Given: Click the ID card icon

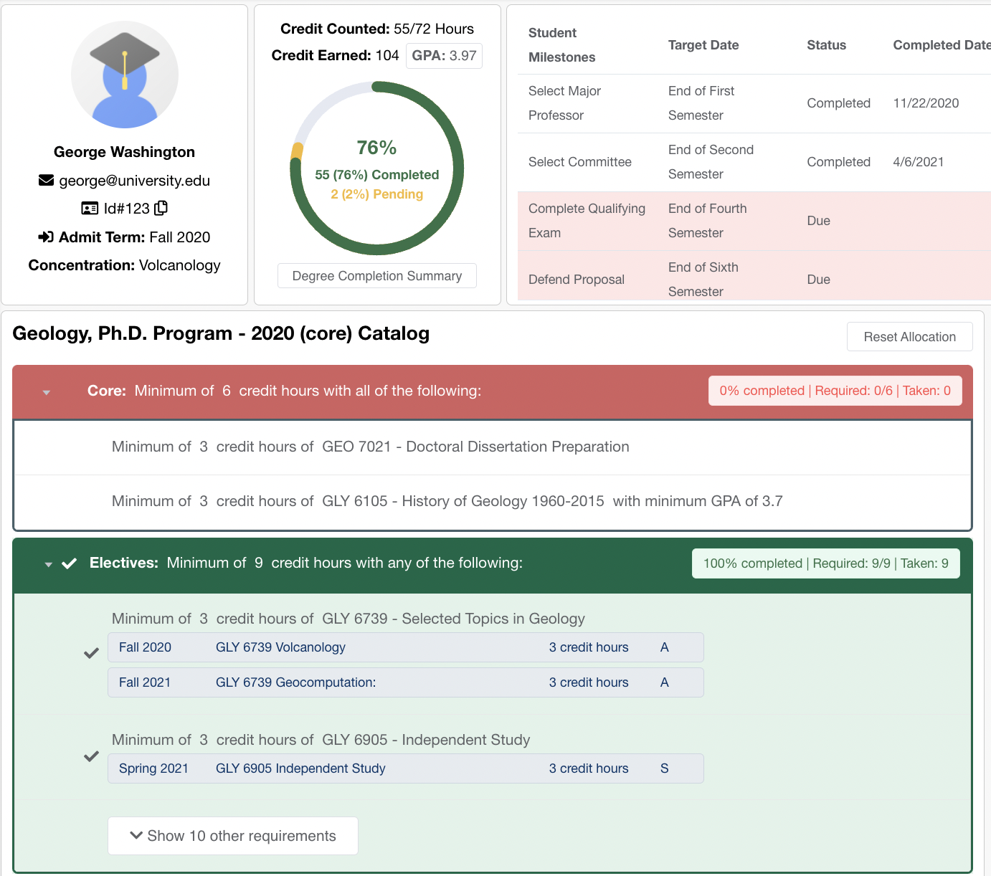Looking at the screenshot, I should click(x=90, y=209).
